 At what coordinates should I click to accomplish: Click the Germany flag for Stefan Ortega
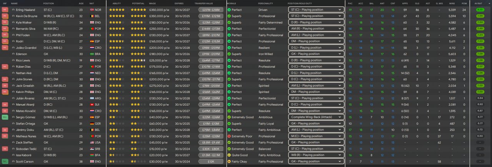click(91, 123)
